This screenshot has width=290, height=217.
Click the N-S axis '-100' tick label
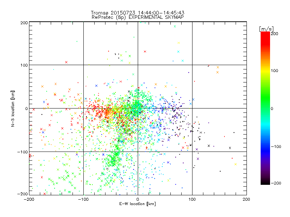22,152
